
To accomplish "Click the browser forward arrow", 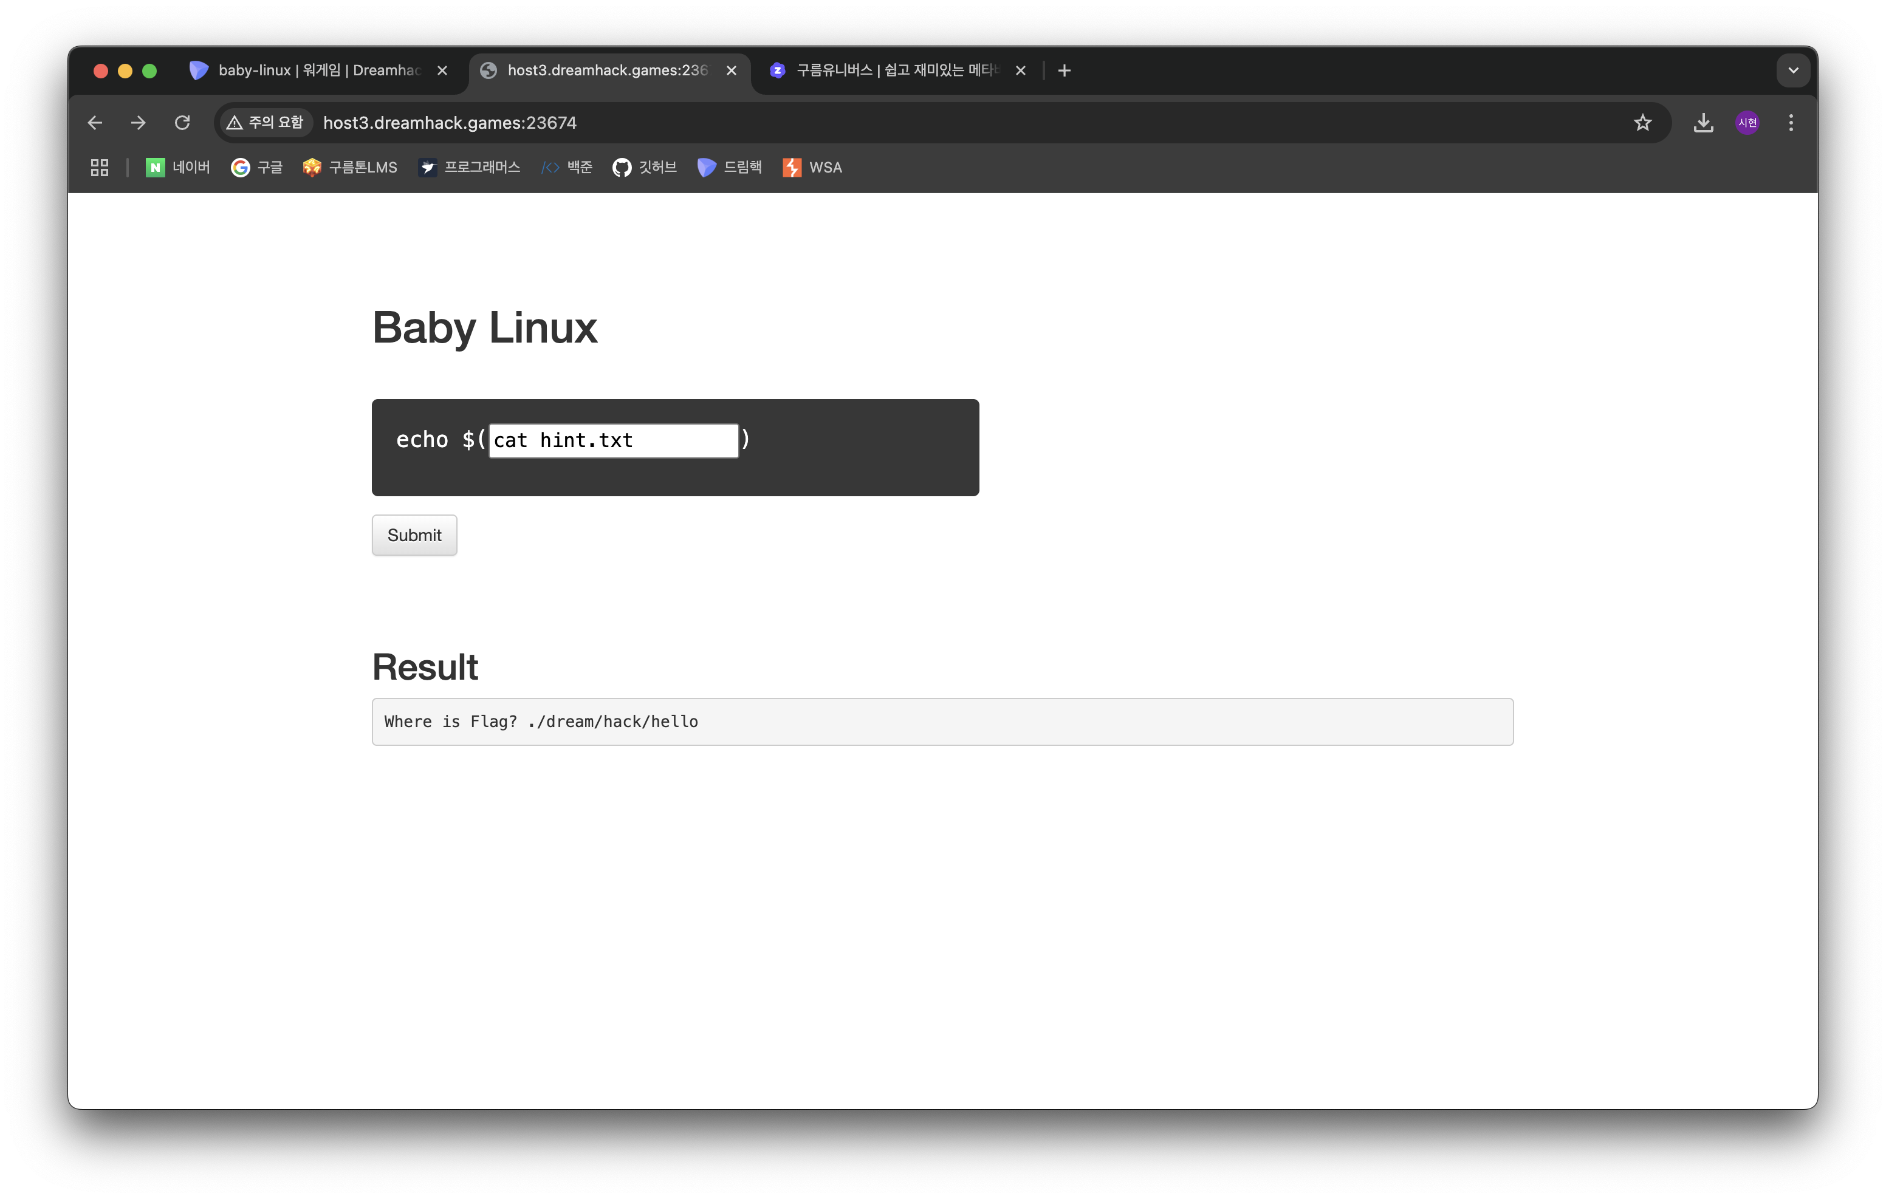I will [x=139, y=123].
